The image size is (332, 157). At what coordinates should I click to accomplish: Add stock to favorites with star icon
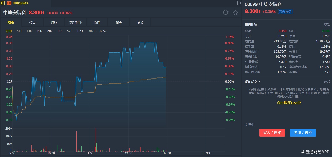(x=235, y=12)
